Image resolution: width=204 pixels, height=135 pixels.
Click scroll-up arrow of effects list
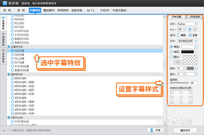tap(165, 17)
